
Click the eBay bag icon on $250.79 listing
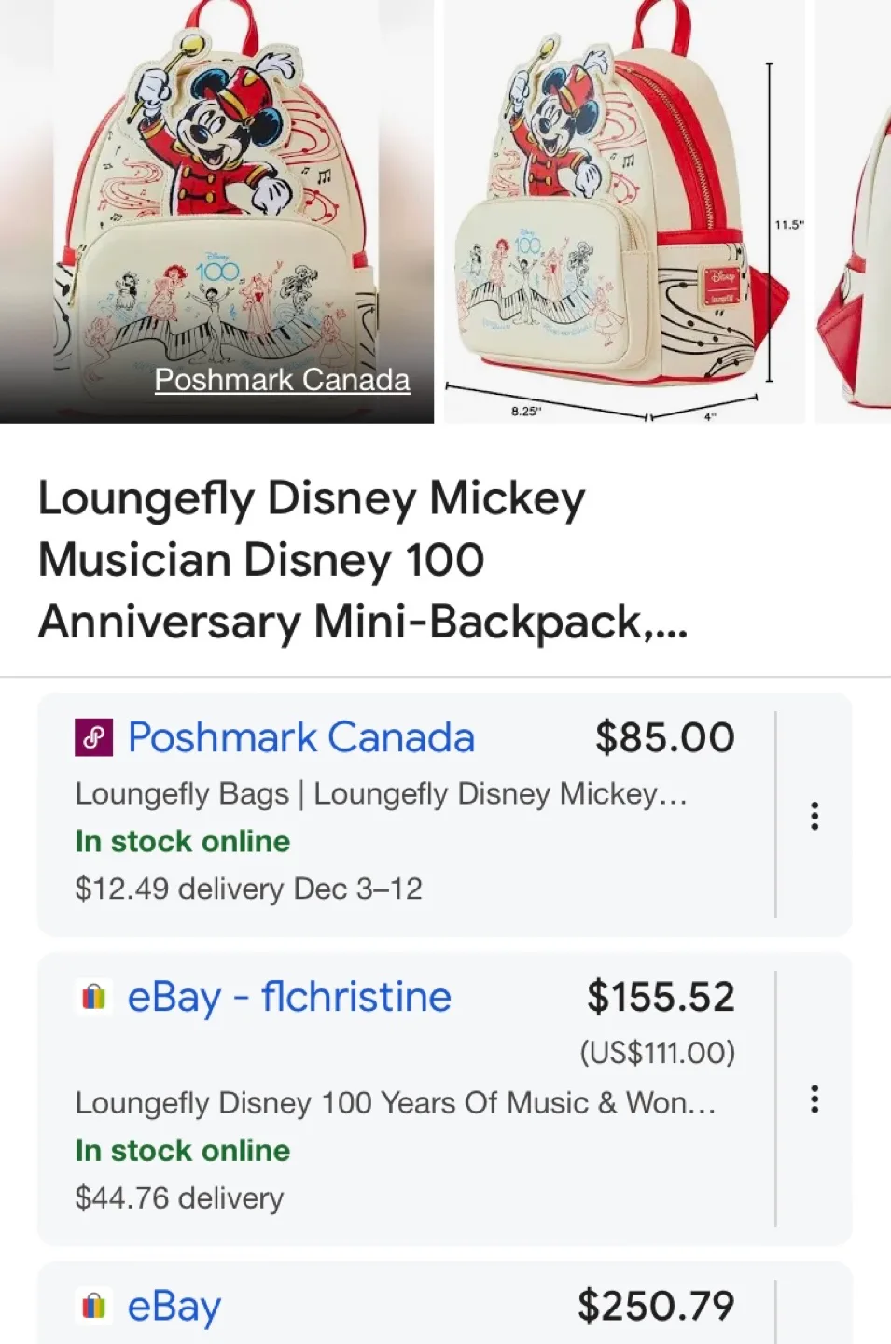[x=92, y=1307]
